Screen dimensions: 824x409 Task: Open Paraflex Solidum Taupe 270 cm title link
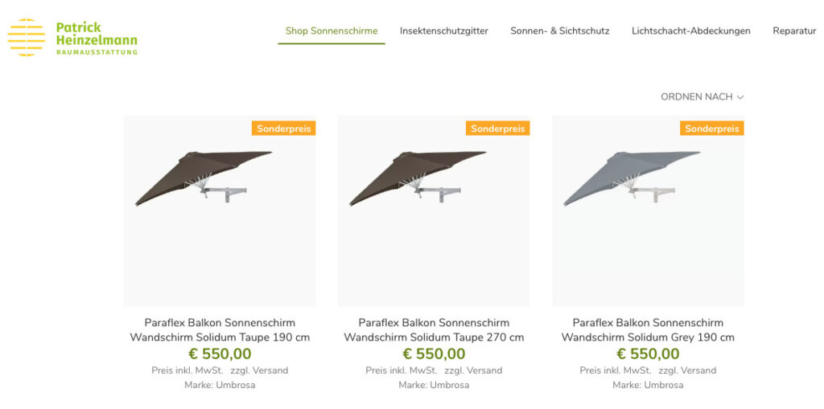click(x=434, y=329)
